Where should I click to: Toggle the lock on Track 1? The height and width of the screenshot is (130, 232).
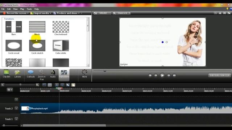click(x=16, y=119)
